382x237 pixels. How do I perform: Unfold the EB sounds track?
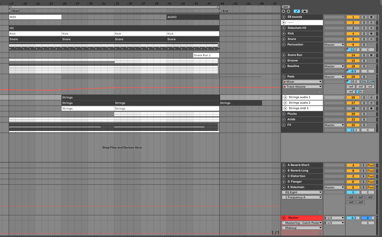tap(284, 17)
